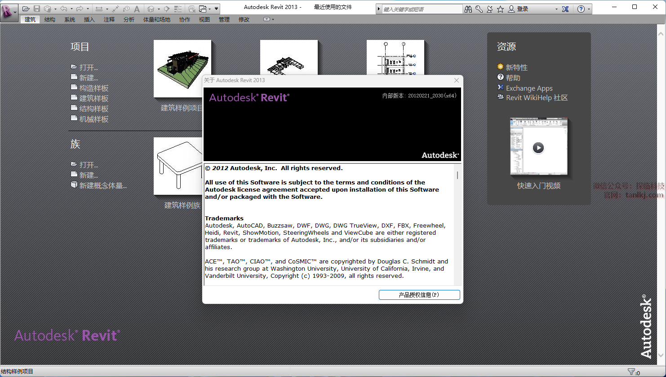Viewport: 666px width, 377px height.
Task: Open Autodesk Exchange Apps X icon in title bar
Action: pyautogui.click(x=565, y=9)
